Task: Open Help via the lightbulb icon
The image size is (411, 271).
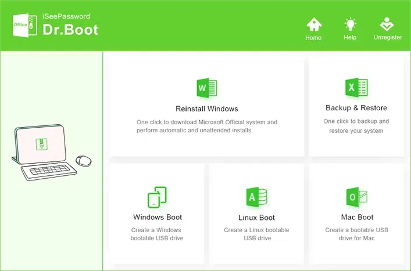Action: 350,24
